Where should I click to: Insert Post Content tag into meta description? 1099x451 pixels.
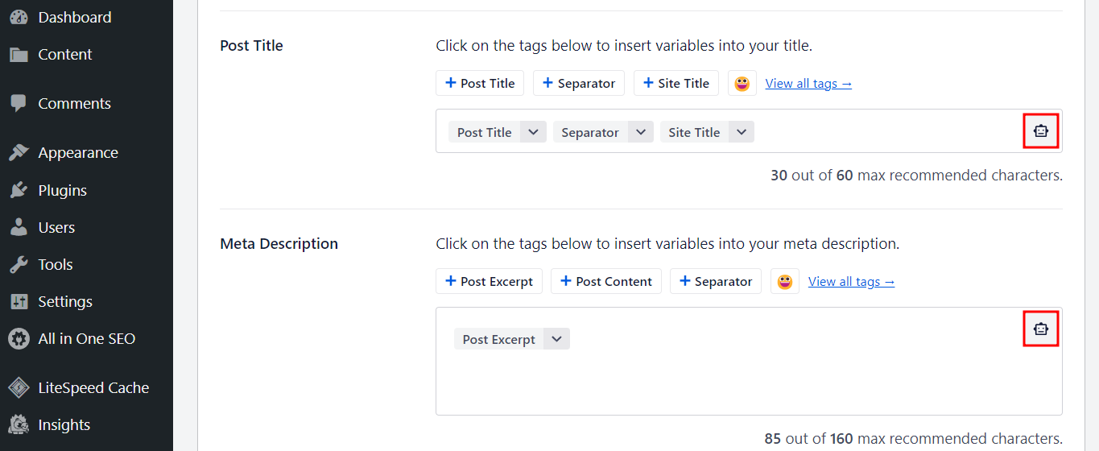click(x=606, y=282)
